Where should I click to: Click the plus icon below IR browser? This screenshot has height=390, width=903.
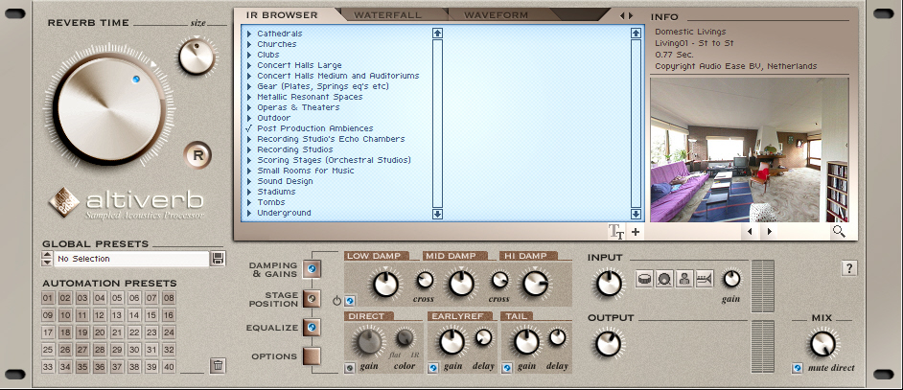(x=636, y=232)
